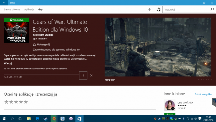Open Dropbox tray icon
The image size is (216, 122).
(176, 119)
